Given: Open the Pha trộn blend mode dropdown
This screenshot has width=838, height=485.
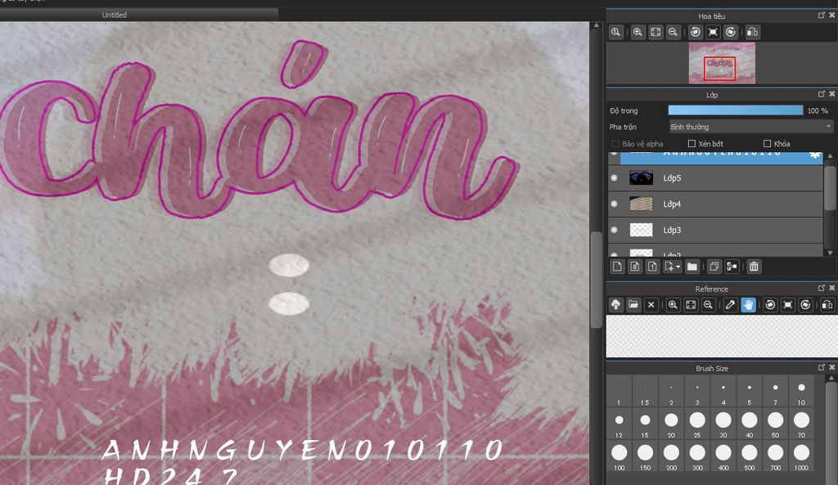Looking at the screenshot, I should 751,127.
